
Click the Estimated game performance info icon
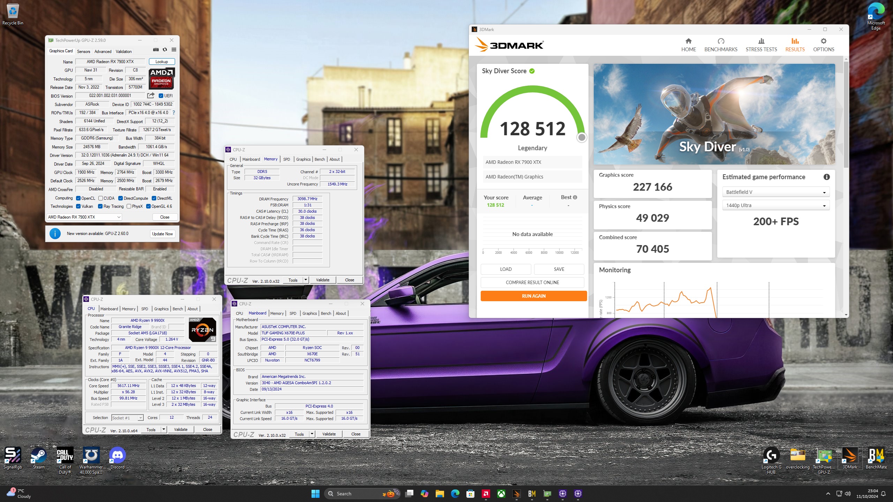[x=826, y=177]
